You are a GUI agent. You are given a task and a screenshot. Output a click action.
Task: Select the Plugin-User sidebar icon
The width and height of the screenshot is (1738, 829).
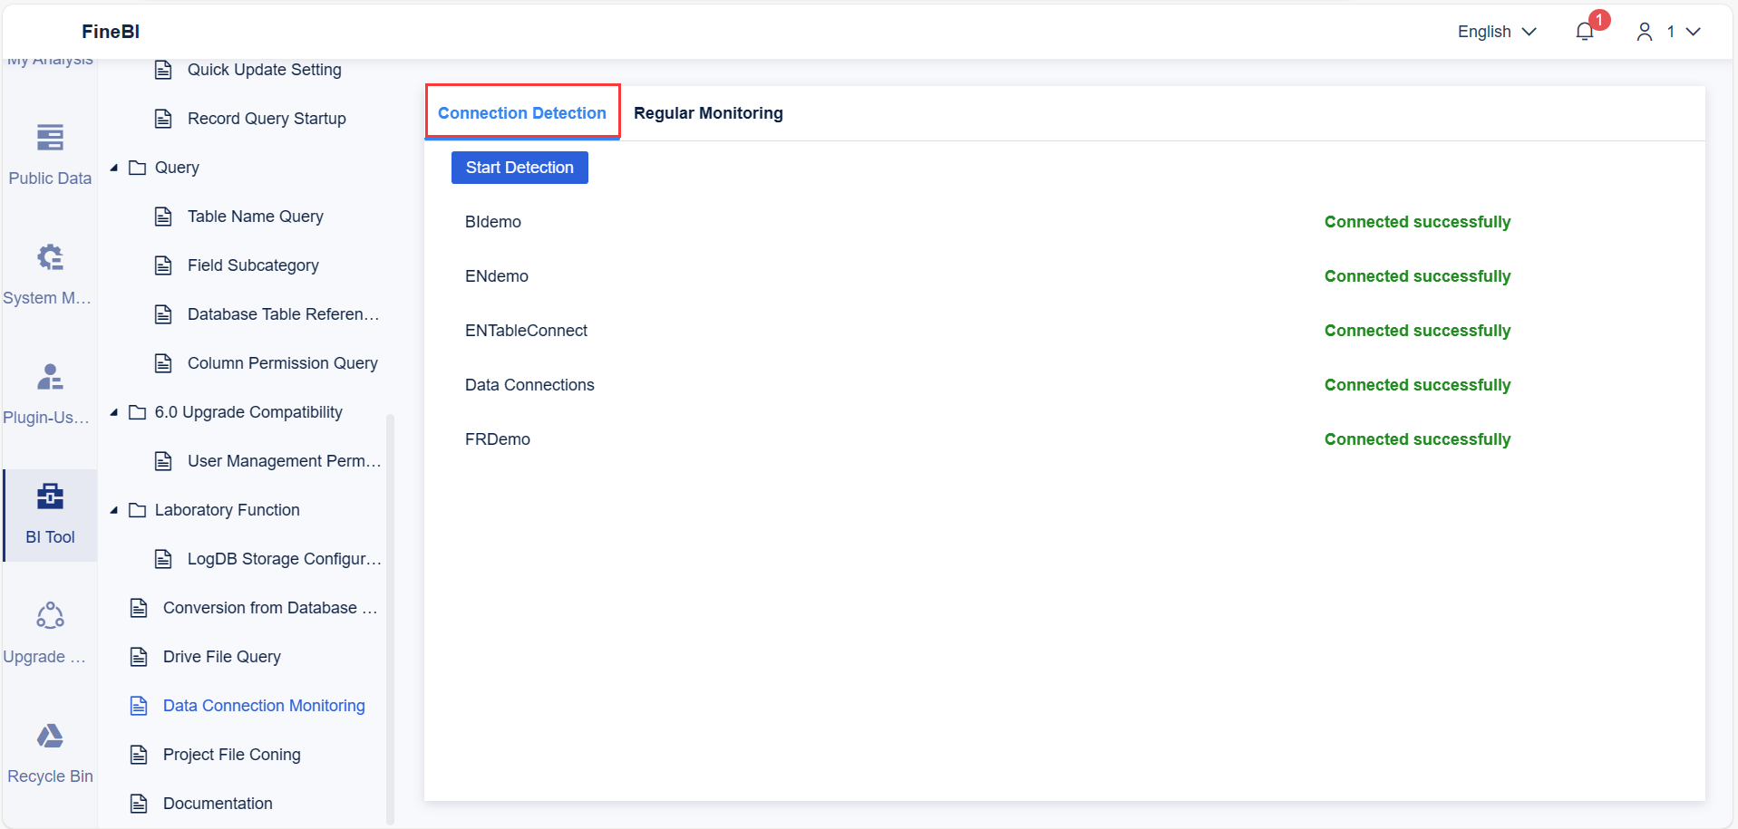(x=50, y=390)
